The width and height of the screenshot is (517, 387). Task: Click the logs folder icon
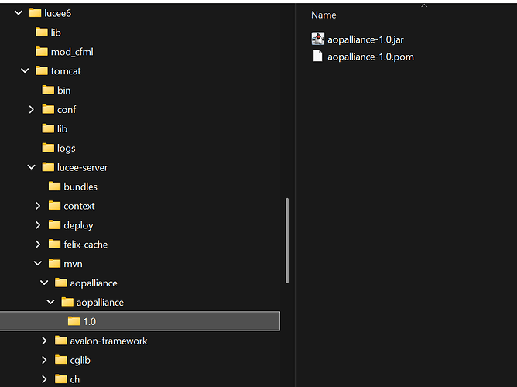coord(48,148)
